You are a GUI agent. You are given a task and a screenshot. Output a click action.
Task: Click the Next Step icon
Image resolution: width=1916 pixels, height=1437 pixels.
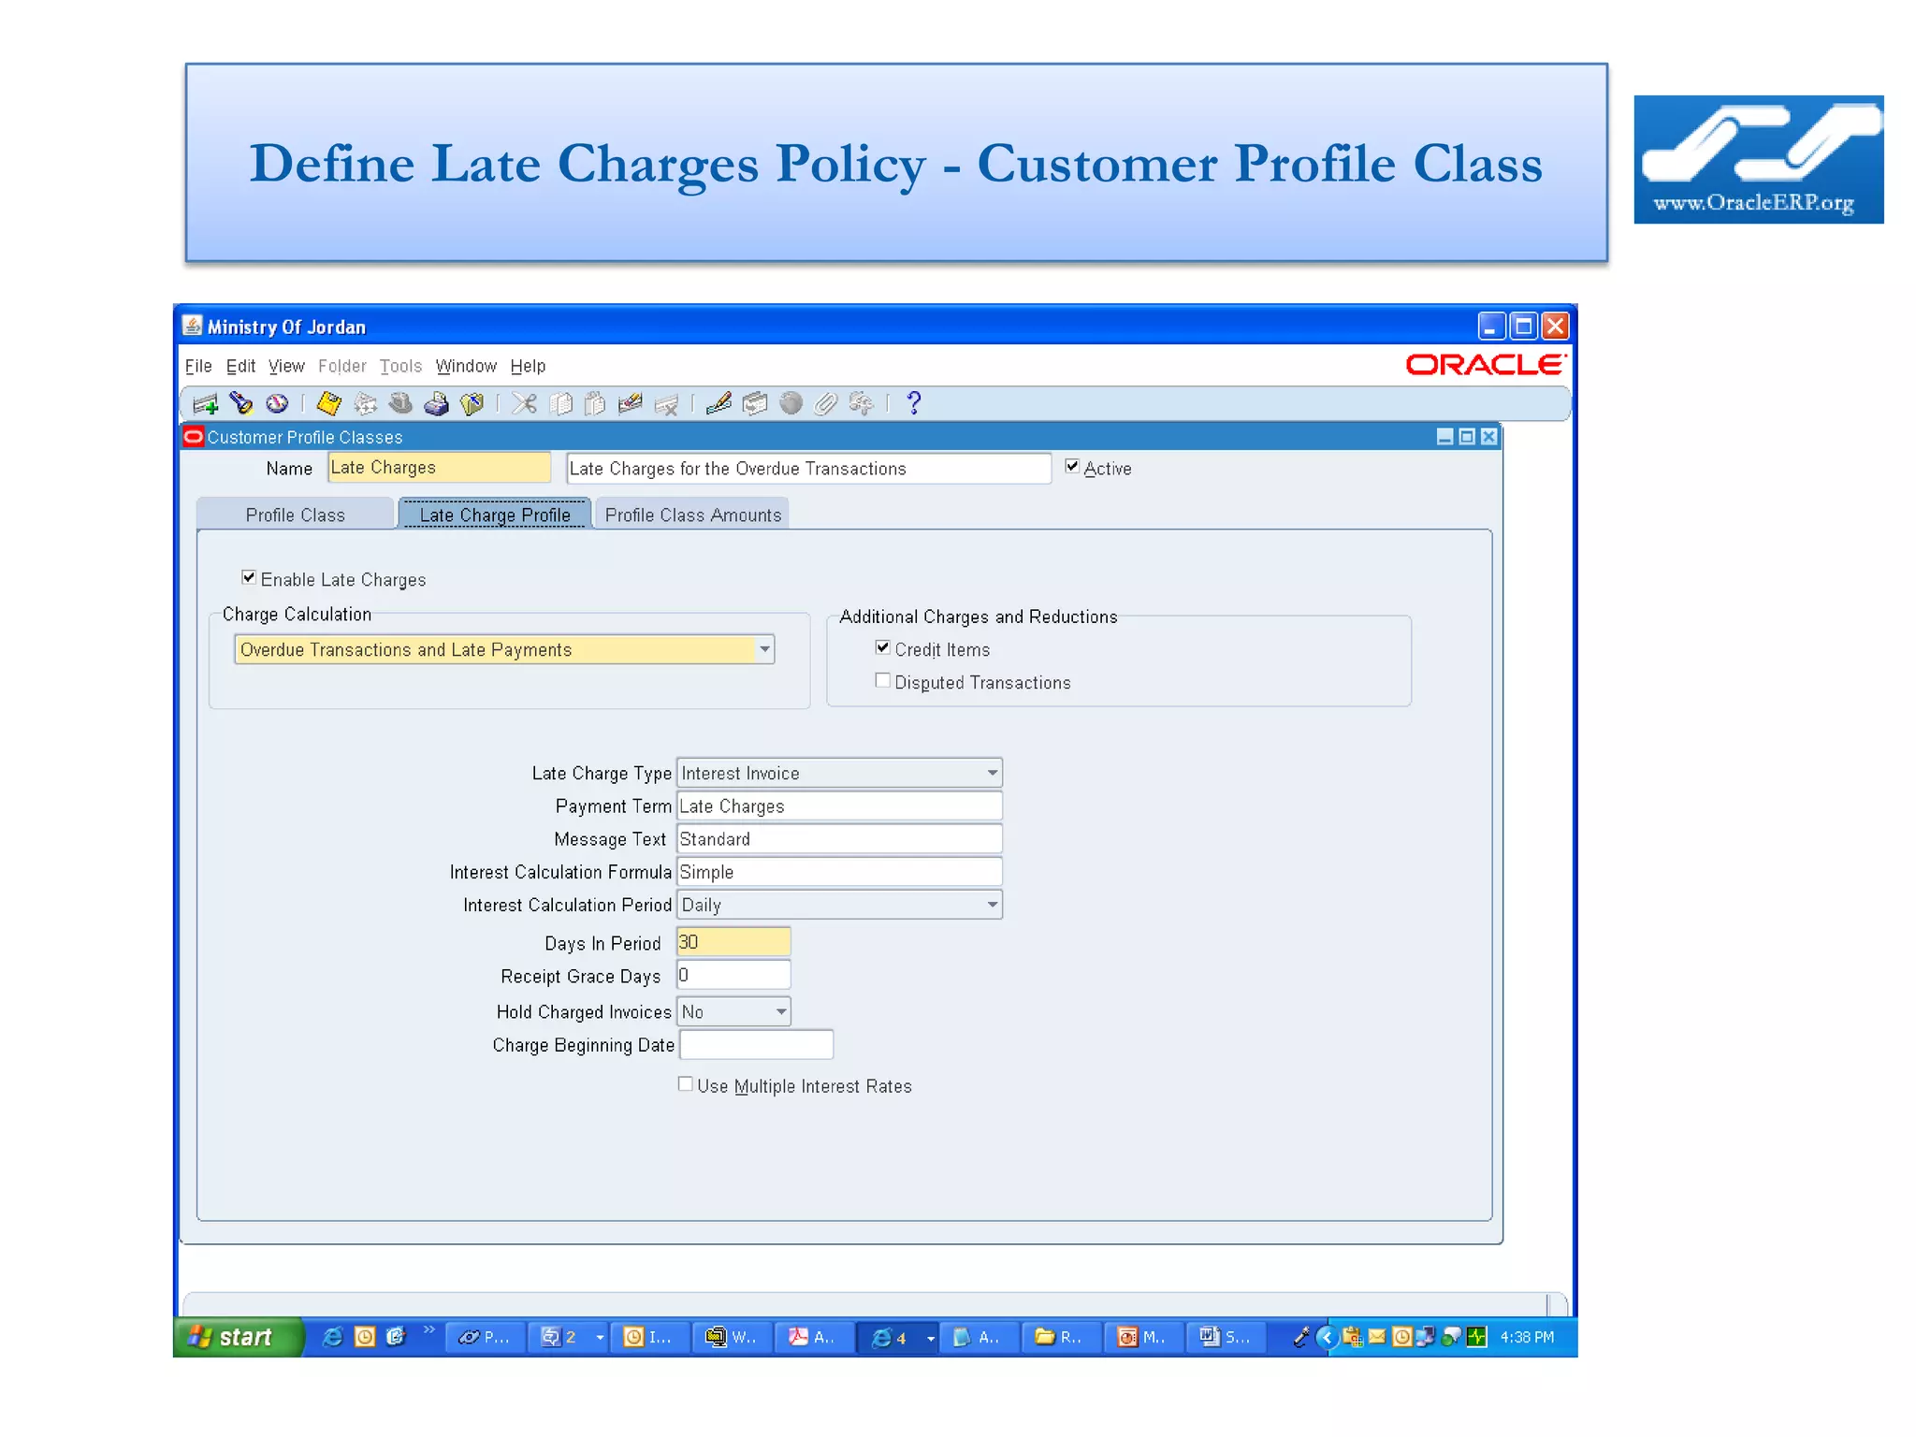point(366,403)
